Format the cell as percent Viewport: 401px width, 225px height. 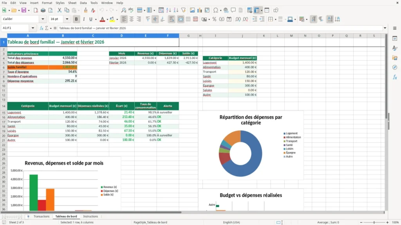point(214,19)
